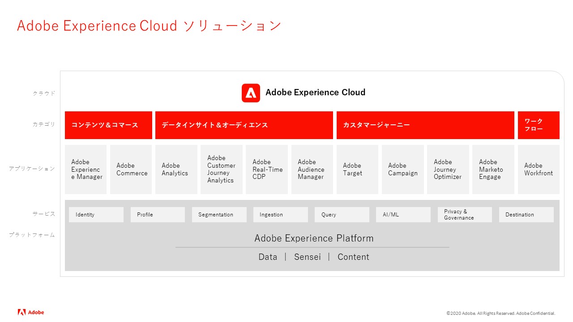Viewport: 573px width, 322px height.
Task: Click the Adobe Experience Cloud logo icon
Action: [251, 93]
